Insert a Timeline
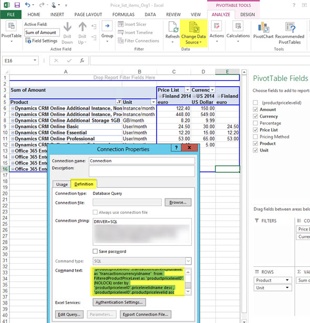The width and height of the screenshot is (310, 323). tap(135, 33)
